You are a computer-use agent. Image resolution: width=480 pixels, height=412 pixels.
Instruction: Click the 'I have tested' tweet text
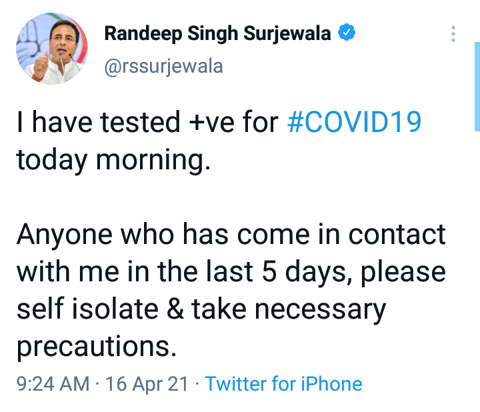[98, 122]
